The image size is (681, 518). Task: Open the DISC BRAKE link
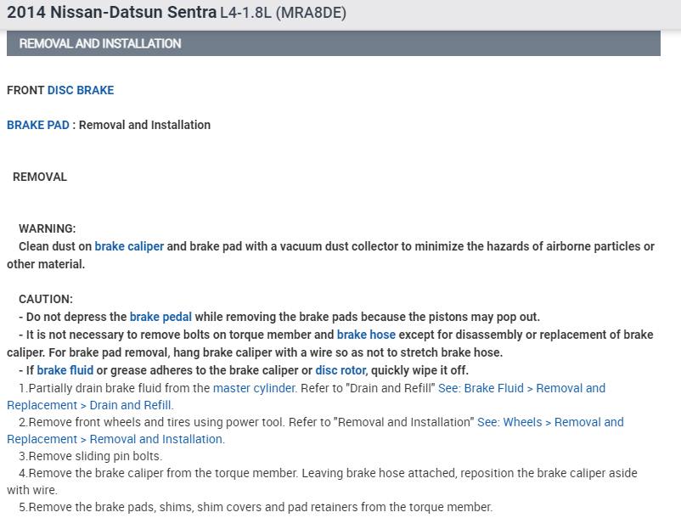(x=81, y=90)
